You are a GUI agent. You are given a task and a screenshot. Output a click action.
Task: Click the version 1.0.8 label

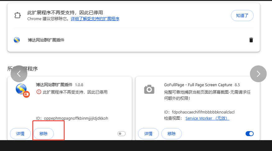[x=79, y=85]
